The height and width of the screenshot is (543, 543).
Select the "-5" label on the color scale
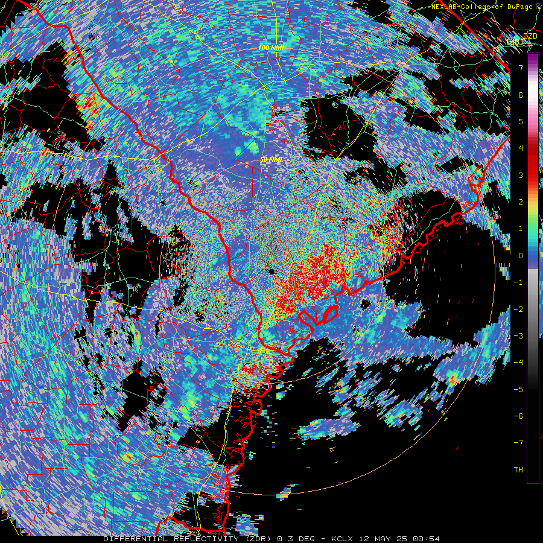coord(518,390)
